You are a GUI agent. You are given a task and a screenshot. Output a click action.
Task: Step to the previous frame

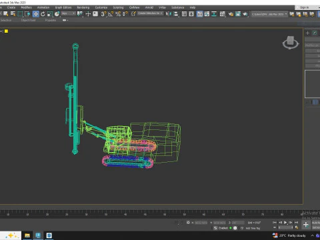[280, 222]
